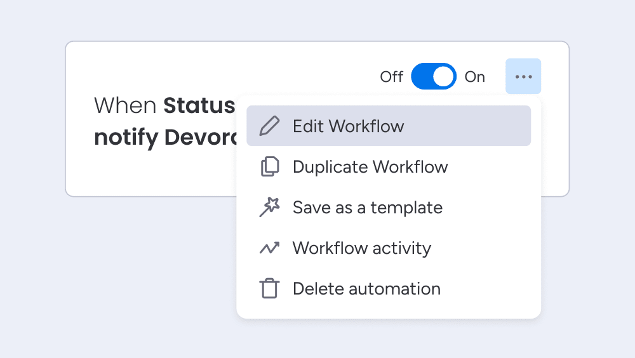635x358 pixels.
Task: Click the 'notify Devor' recipe text
Action: (165, 137)
